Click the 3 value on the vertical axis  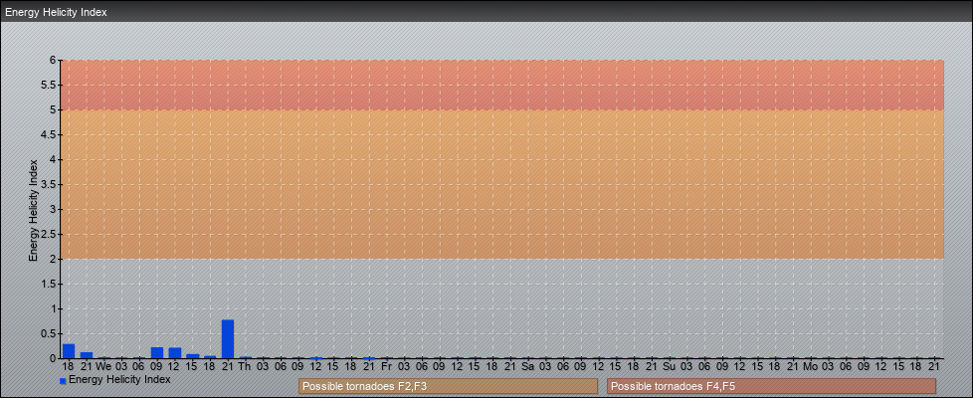tap(54, 209)
